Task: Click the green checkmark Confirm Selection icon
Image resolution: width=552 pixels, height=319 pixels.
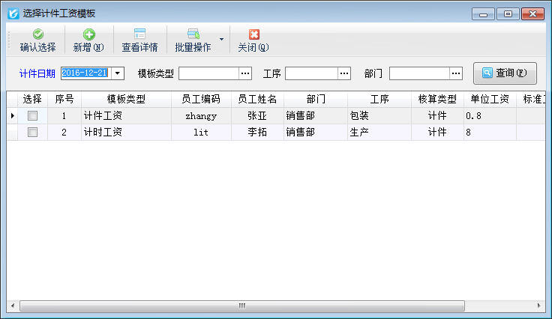Action: point(37,34)
